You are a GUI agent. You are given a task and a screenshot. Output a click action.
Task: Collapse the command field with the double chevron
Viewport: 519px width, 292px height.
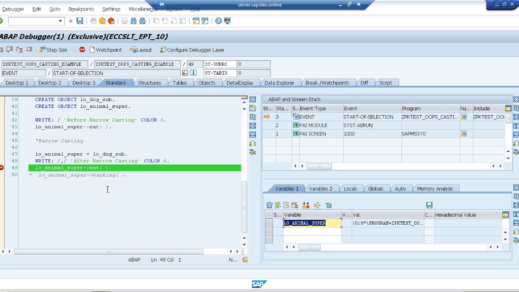(71, 21)
